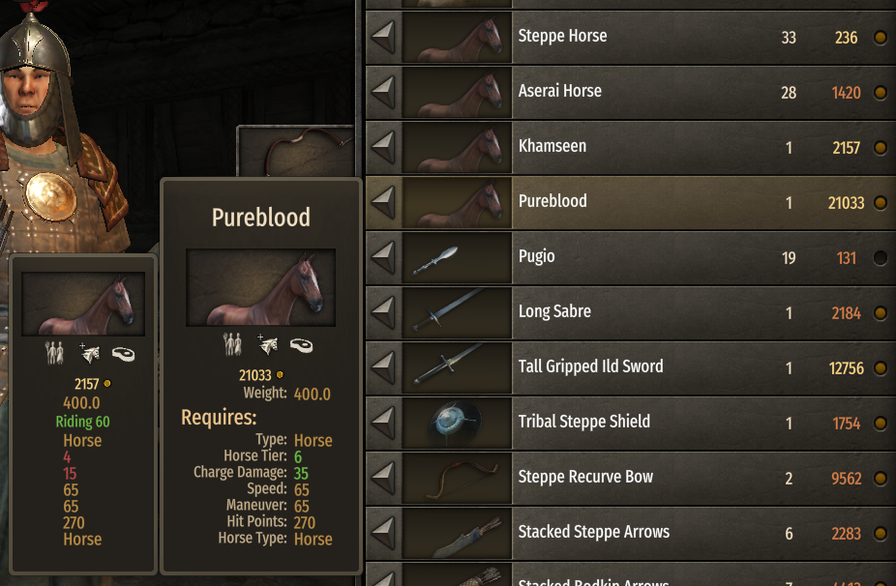Click the Khamseen item name
Image resolution: width=896 pixels, height=586 pixels.
click(x=552, y=146)
